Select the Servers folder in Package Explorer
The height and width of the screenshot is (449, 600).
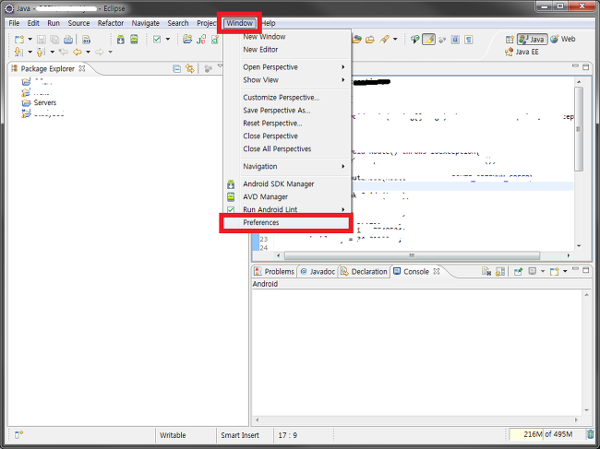click(40, 102)
